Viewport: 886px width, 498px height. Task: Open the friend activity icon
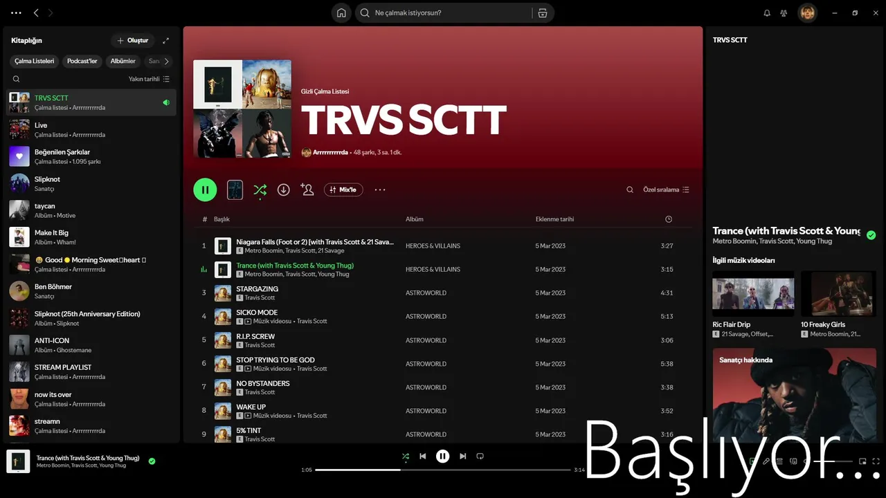point(784,12)
